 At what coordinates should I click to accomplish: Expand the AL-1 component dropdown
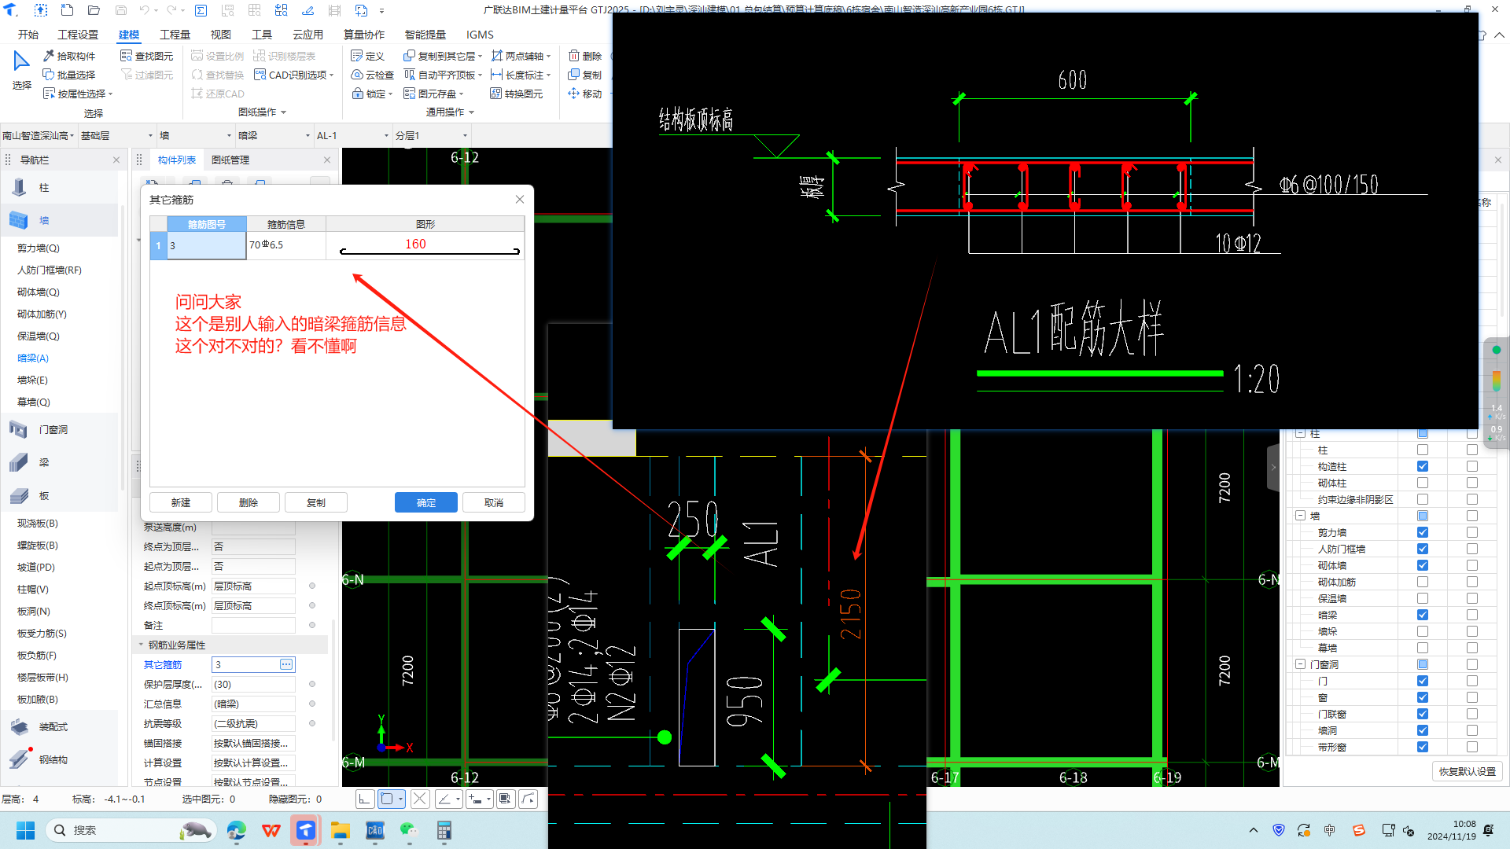pyautogui.click(x=352, y=135)
